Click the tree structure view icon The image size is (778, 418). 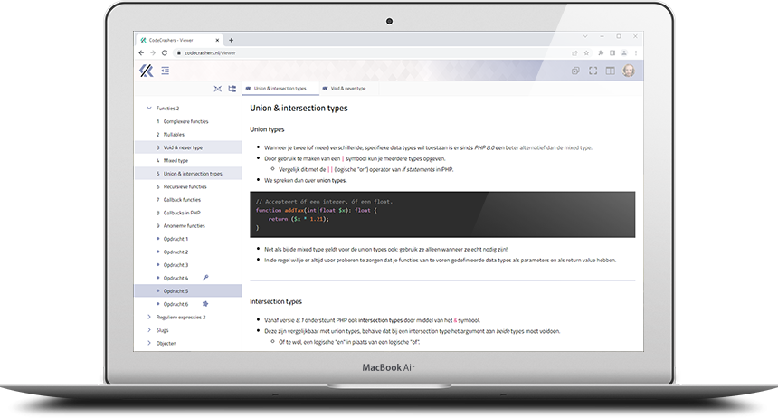point(232,89)
